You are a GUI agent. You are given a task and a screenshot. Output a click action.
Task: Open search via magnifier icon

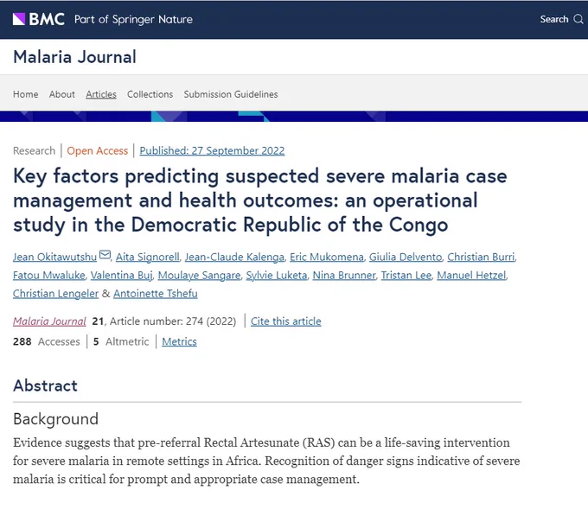[578, 19]
